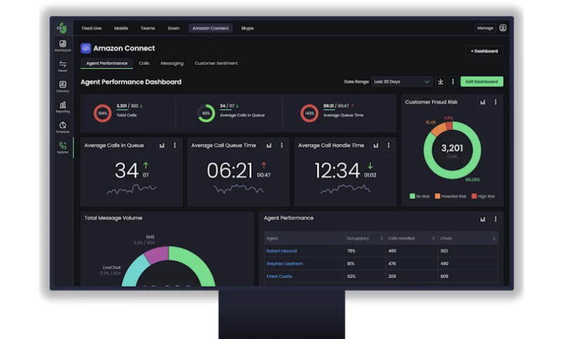Open the Reporting section in sidebar
The height and width of the screenshot is (339, 565).
pyautogui.click(x=63, y=106)
